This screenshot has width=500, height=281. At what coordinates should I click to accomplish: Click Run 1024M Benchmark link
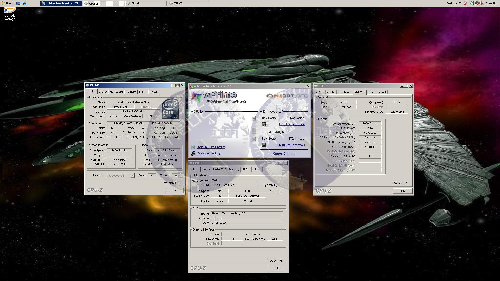click(x=290, y=145)
